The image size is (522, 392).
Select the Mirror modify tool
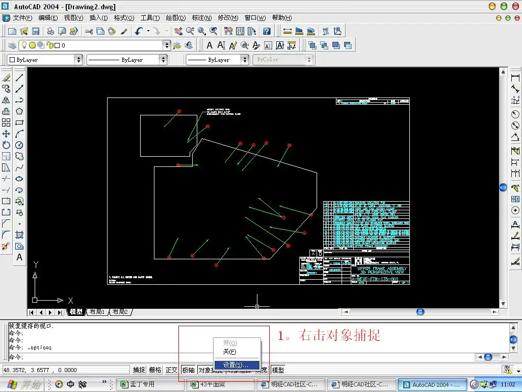click(6, 100)
